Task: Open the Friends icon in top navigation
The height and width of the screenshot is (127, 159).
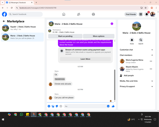Action: pyautogui.click(x=79, y=14)
